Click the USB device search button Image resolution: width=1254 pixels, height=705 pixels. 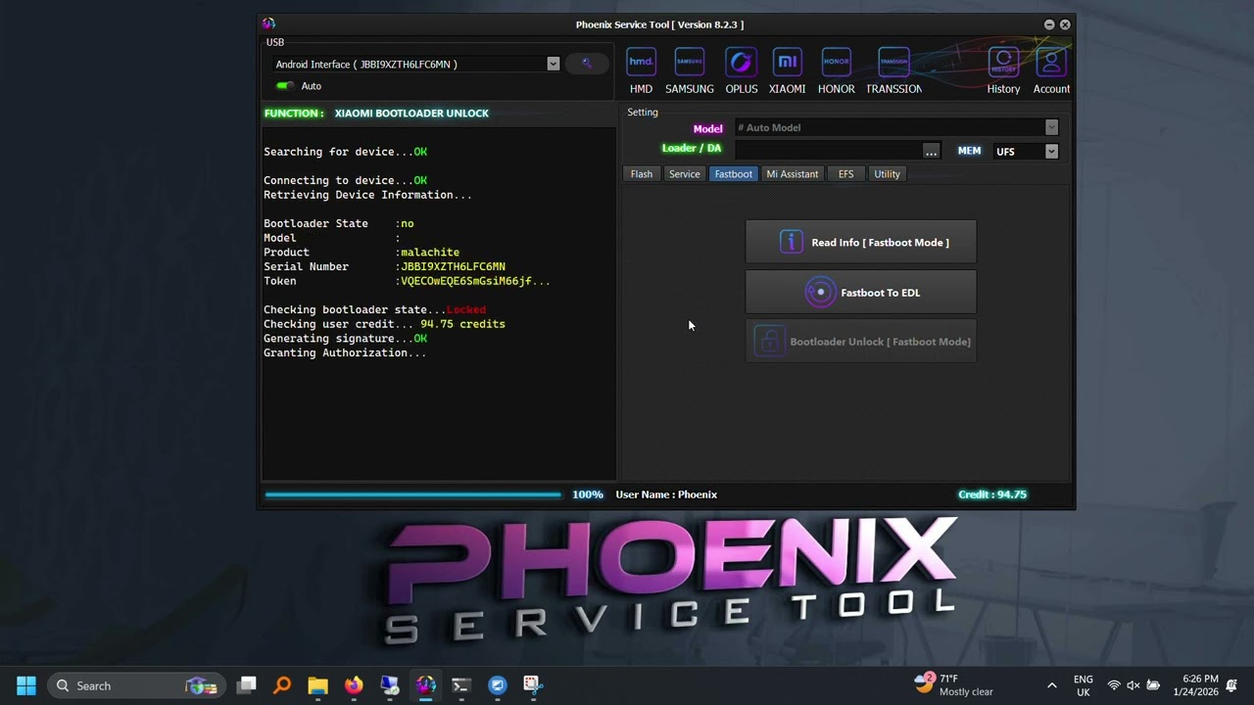[587, 64]
